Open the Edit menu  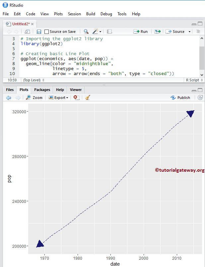coord(17,14)
